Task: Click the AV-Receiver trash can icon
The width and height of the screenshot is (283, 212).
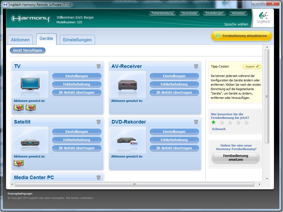Action: (196, 66)
